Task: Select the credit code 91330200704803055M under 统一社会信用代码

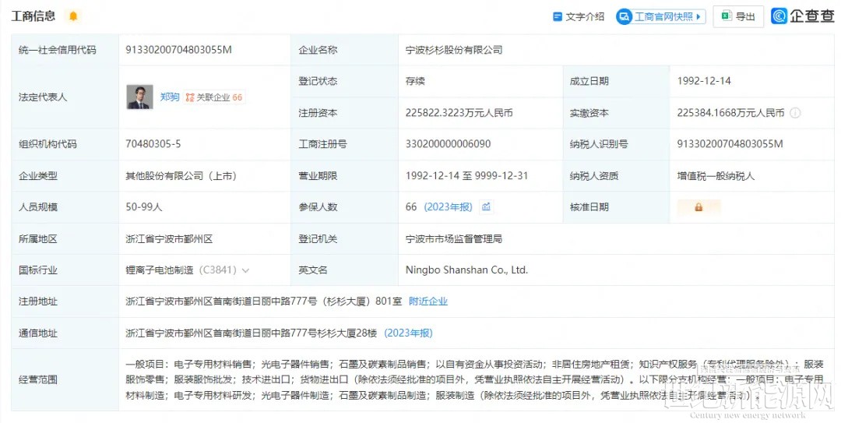Action: tap(178, 50)
